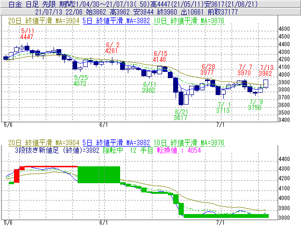Click the lowest candlestick at 6/21
The width and height of the screenshot is (301, 229).
[x=181, y=98]
